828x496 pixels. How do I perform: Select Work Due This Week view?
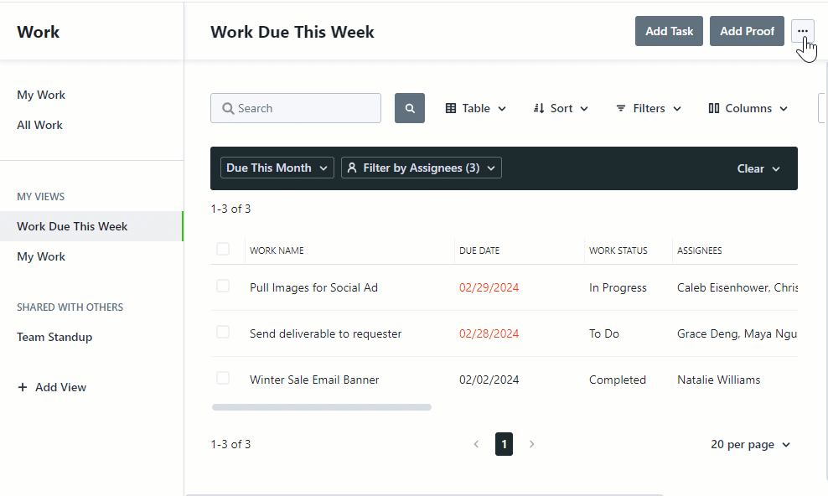(91, 226)
